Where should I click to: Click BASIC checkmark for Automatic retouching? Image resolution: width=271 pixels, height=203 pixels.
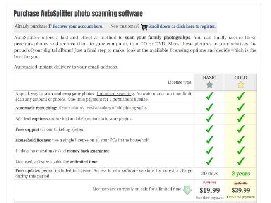[x=209, y=107]
